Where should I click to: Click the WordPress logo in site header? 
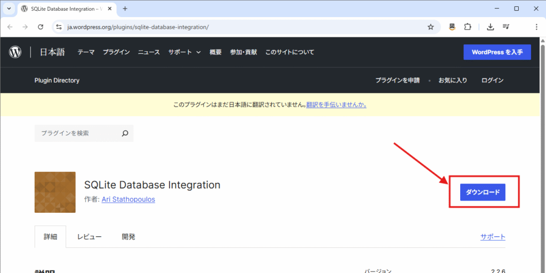(x=15, y=52)
